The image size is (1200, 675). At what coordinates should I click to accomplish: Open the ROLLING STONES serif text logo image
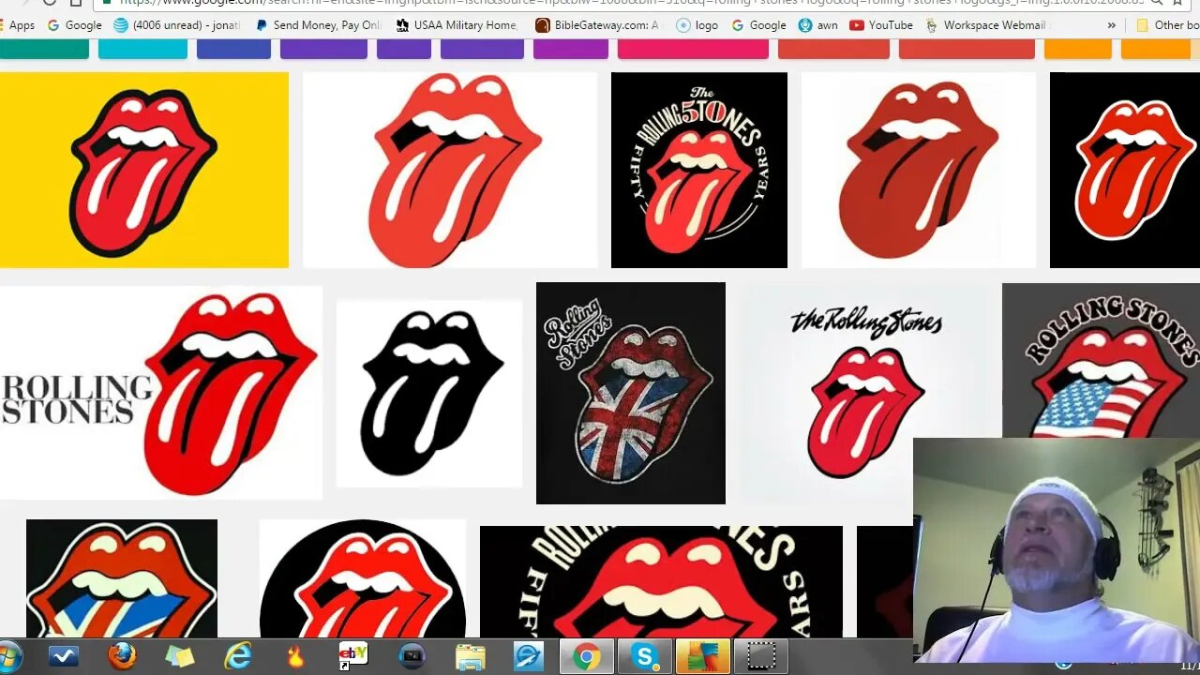click(161, 393)
